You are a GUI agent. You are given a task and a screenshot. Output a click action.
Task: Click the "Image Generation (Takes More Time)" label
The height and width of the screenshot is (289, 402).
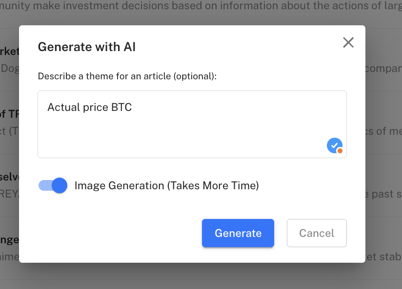click(166, 185)
